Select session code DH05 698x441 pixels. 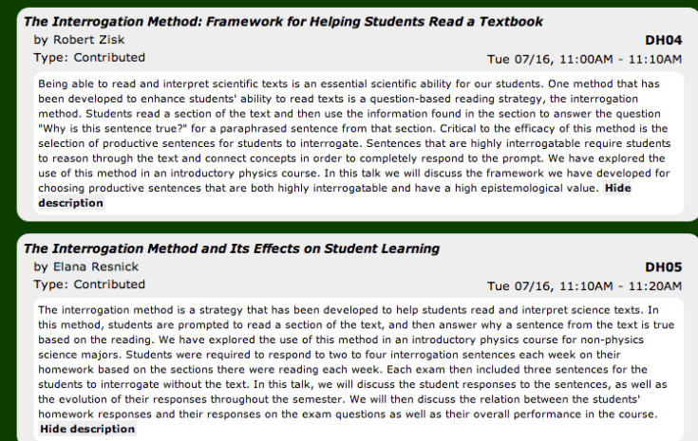coord(663,266)
